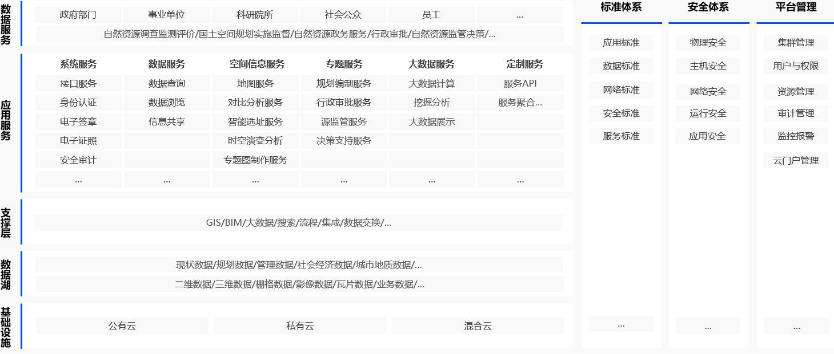This screenshot has width=834, height=354.
Task: Click the GIS/BIM/大数据 support layer bar
Action: (299, 223)
